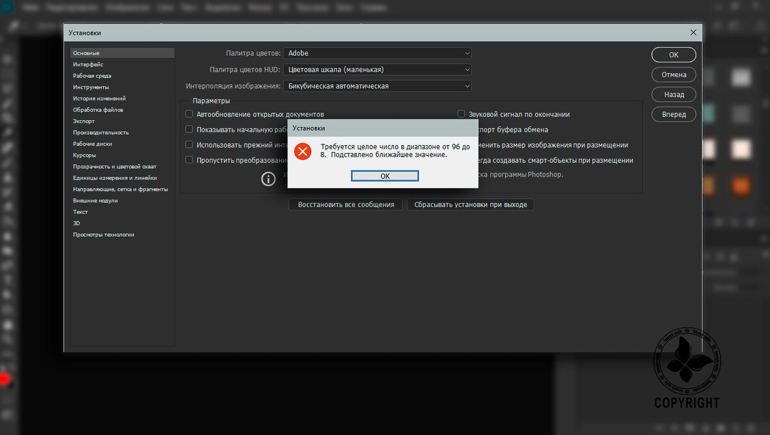Toggle 'Звуковой сигнал по окончании'
This screenshot has width=770, height=435.
click(461, 114)
